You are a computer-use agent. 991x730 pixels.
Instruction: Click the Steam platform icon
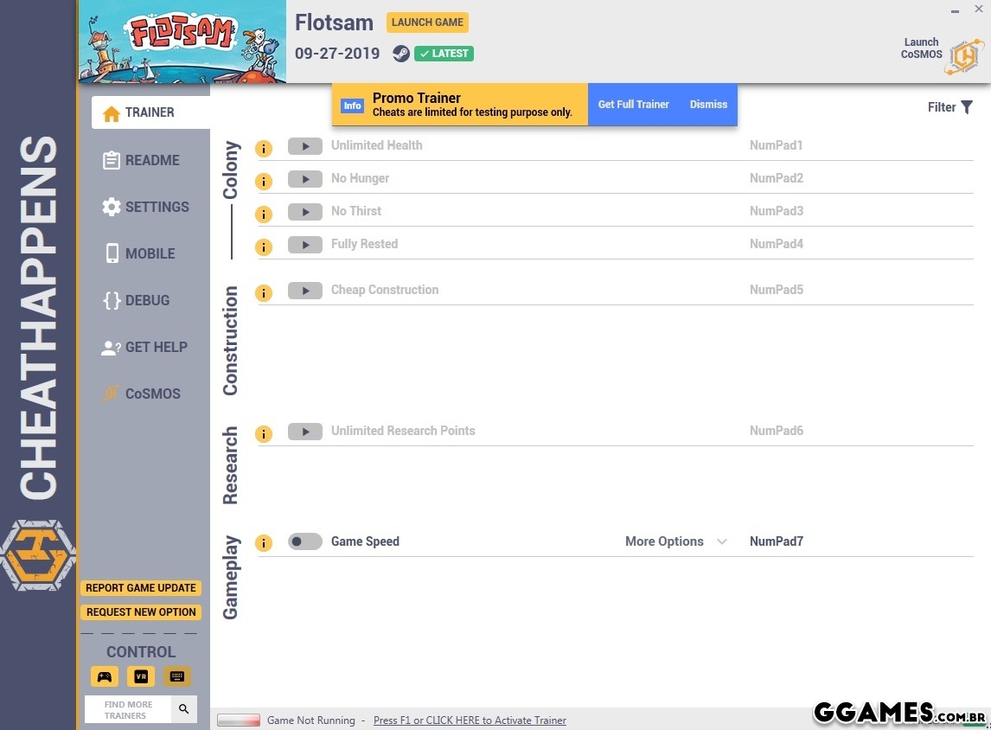400,54
